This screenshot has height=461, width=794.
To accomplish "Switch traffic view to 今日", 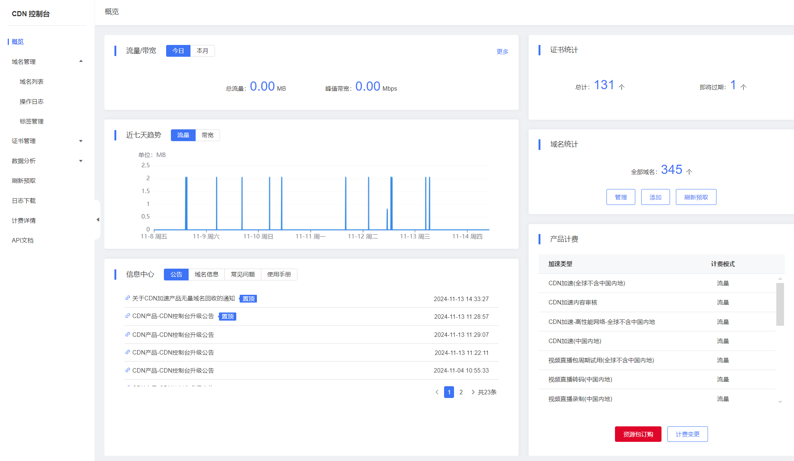I will (178, 51).
